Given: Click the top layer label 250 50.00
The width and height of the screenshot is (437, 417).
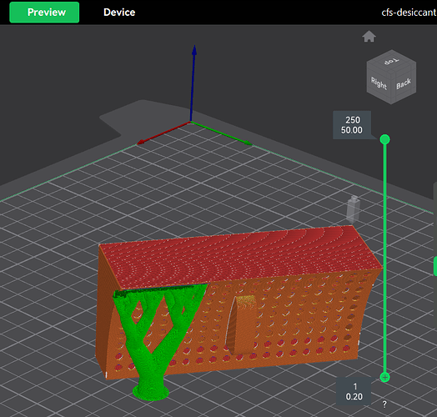Looking at the screenshot, I should pos(352,125).
